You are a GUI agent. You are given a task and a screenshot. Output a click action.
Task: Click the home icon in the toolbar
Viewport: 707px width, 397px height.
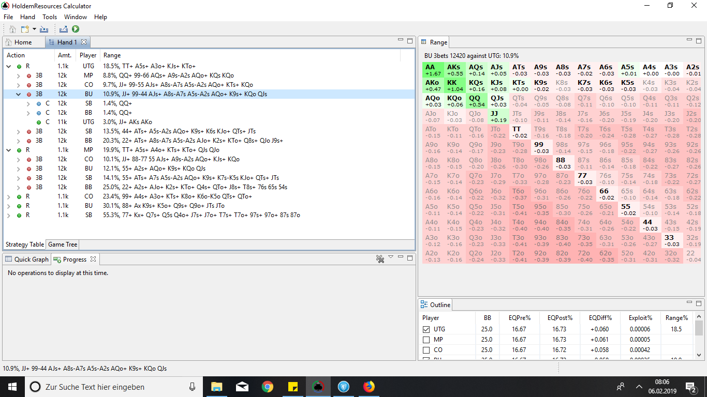coord(12,29)
